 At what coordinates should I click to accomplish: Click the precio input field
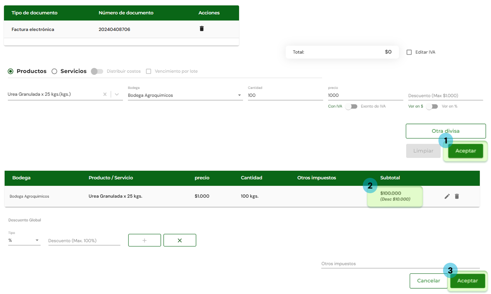pyautogui.click(x=366, y=95)
